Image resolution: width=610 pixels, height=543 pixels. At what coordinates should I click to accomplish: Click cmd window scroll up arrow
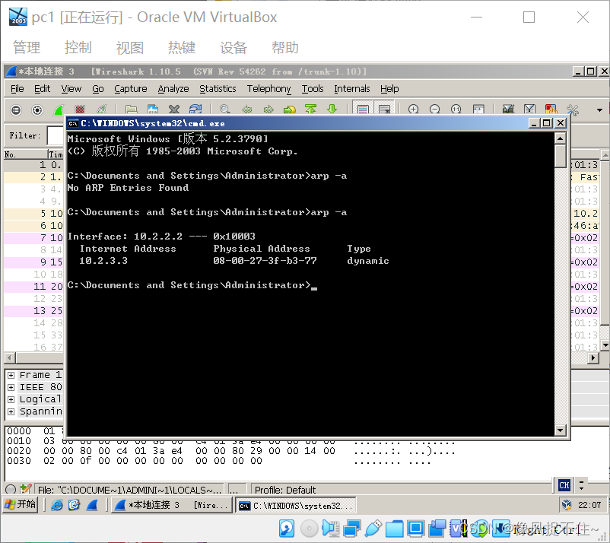(x=561, y=138)
